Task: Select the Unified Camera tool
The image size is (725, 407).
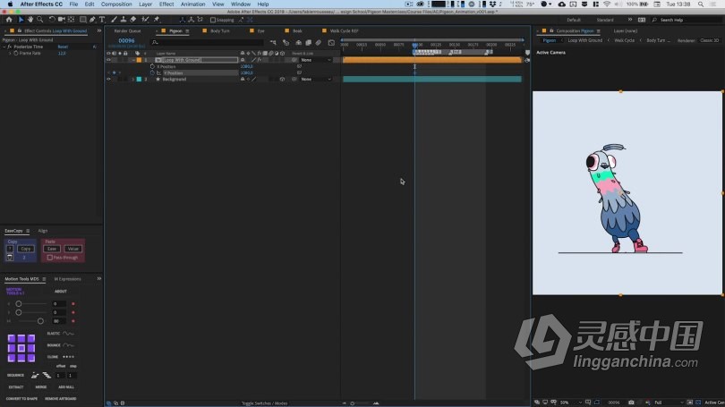Action: click(x=62, y=20)
